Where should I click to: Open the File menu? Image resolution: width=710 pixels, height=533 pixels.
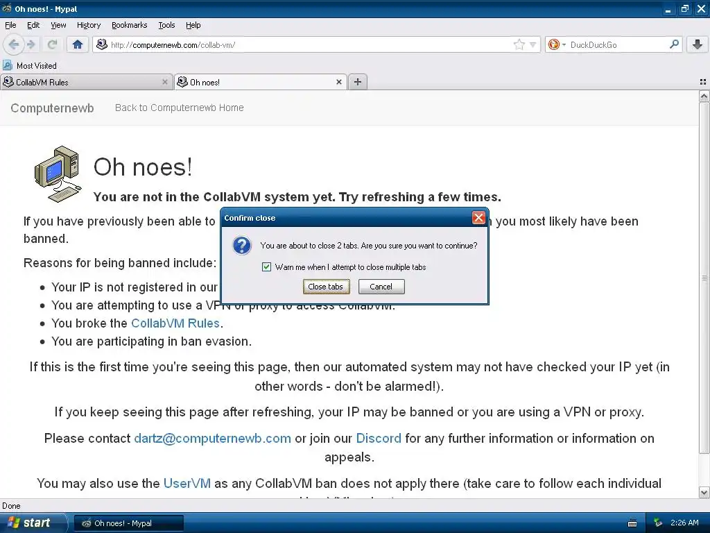[10, 25]
